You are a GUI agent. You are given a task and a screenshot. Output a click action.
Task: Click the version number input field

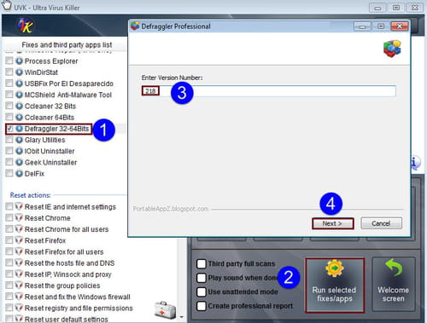coord(268,91)
